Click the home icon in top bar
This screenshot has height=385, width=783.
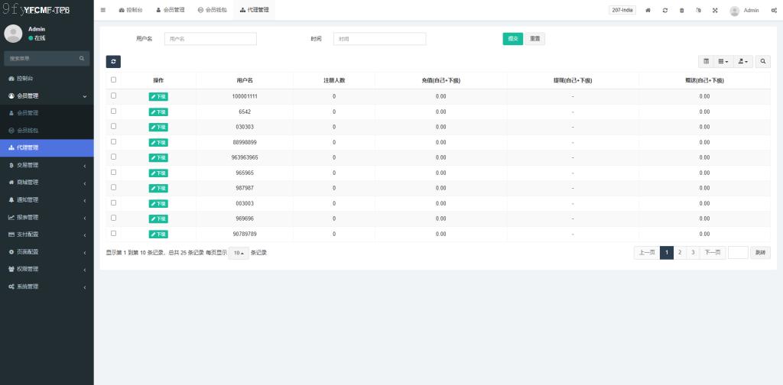coord(648,10)
